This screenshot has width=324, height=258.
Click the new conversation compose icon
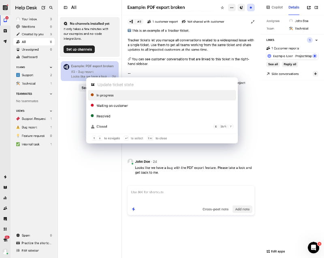[43, 8]
